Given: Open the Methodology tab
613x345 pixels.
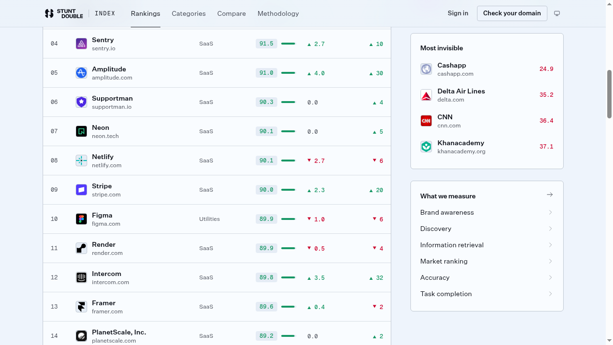Looking at the screenshot, I should click(278, 13).
